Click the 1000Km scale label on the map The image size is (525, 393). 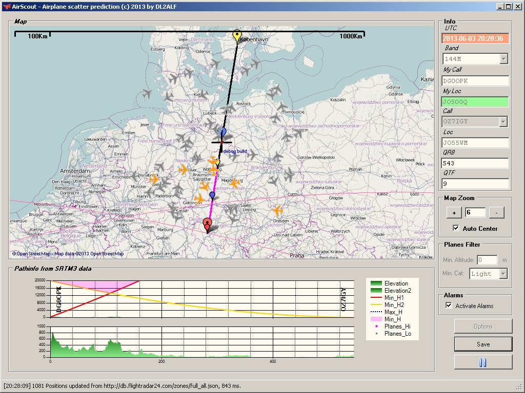tap(351, 36)
